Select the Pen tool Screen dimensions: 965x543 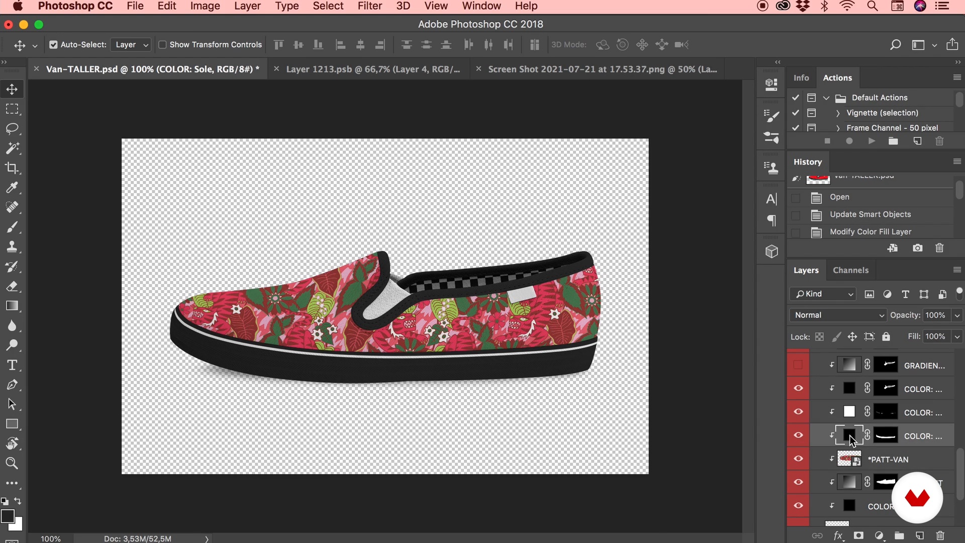(12, 385)
